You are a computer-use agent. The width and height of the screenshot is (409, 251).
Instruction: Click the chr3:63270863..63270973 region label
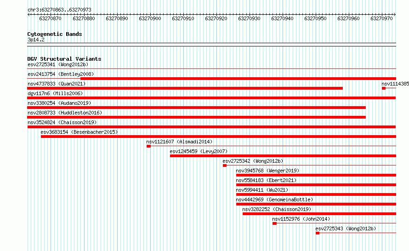(x=59, y=10)
